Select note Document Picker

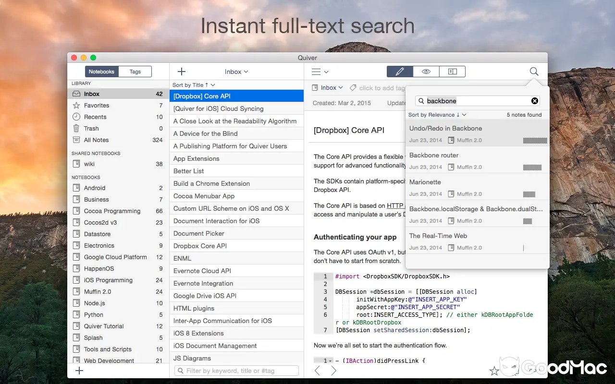[237, 234]
